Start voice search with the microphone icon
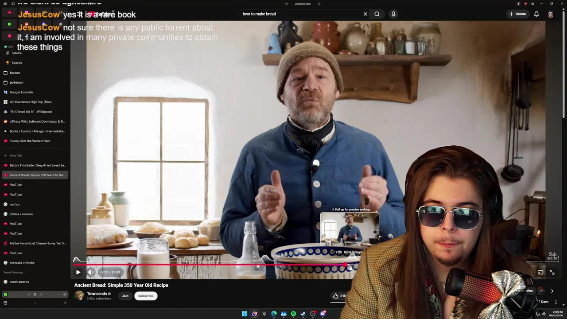The image size is (567, 319). pyautogui.click(x=393, y=14)
